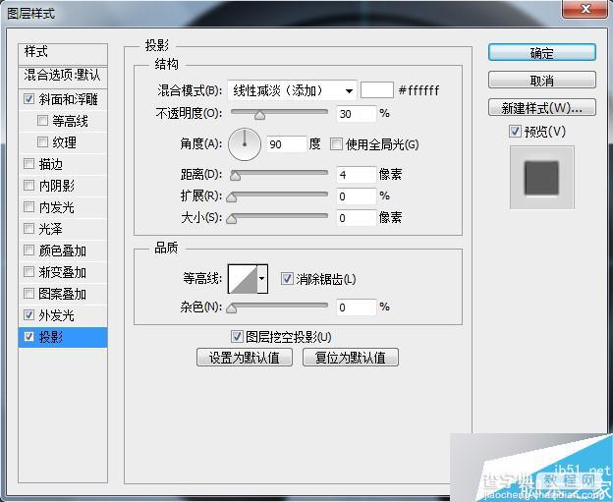Click the 杂色 slider handle
This screenshot has width=613, height=502.
click(x=232, y=308)
